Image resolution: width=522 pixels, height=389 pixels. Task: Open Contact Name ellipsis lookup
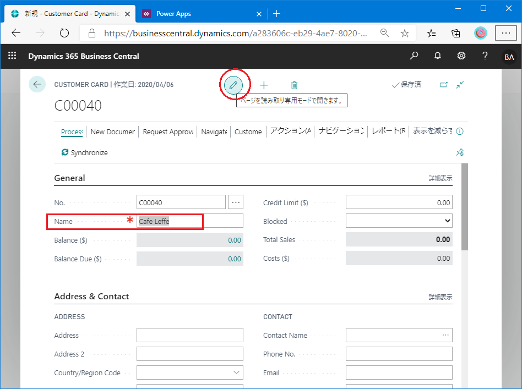point(445,335)
